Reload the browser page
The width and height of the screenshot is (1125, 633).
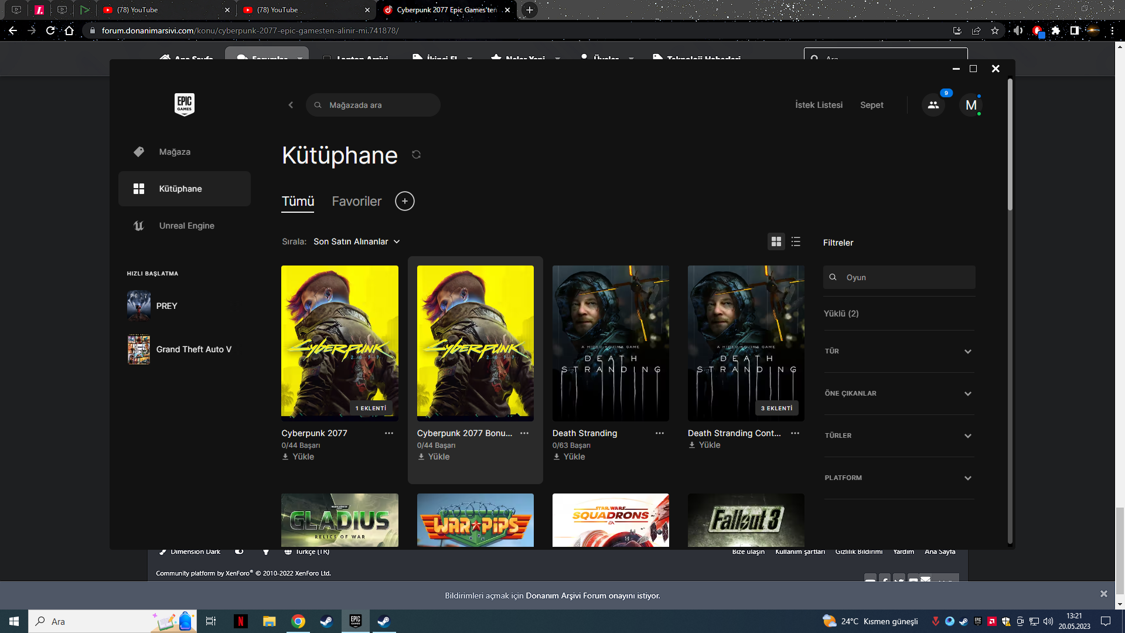50,30
